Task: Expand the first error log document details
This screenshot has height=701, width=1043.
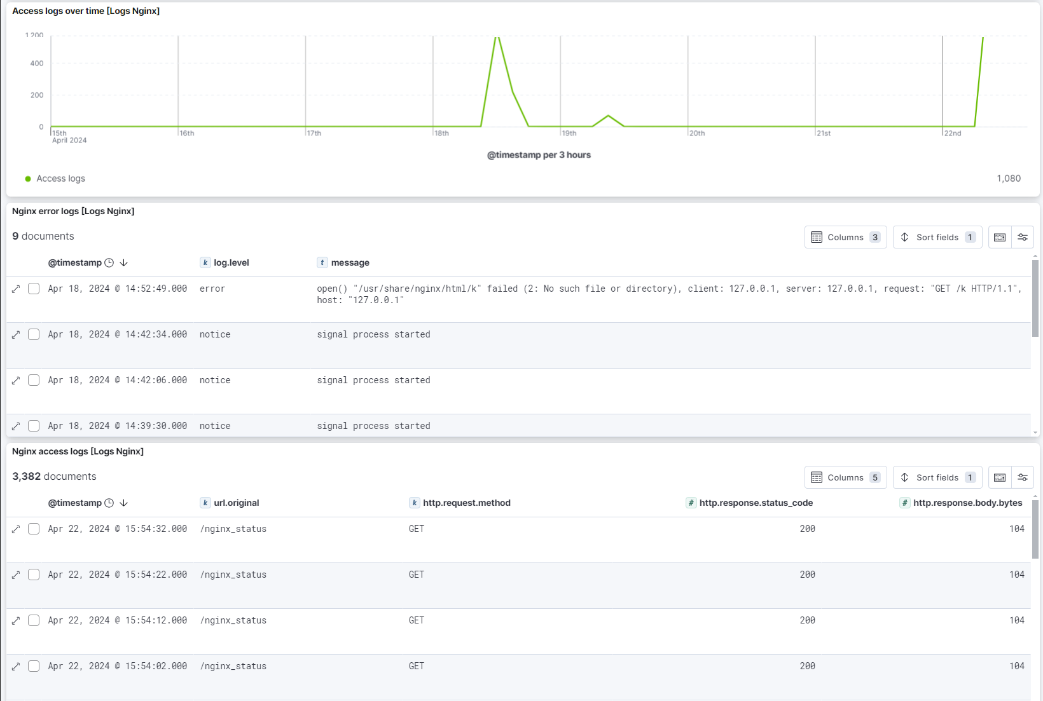Action: (x=16, y=289)
